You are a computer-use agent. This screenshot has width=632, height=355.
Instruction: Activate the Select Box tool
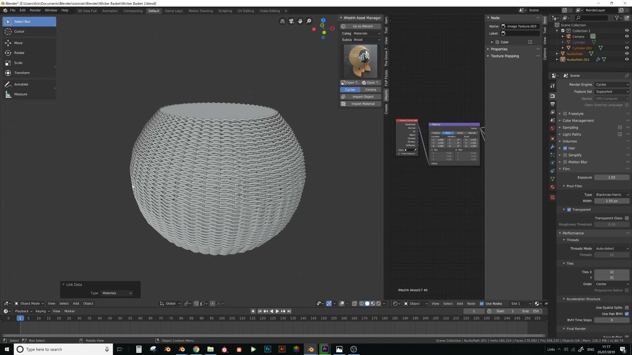29,22
